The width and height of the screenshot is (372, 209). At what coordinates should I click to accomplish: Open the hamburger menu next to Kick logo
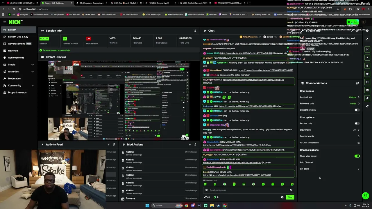(5, 22)
